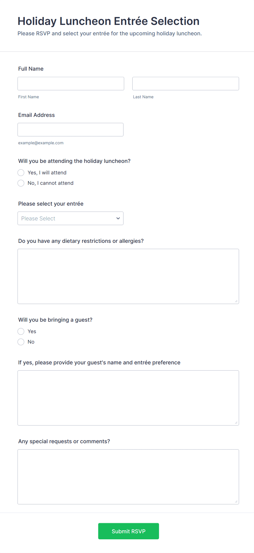Click the special requests comments box

click(128, 477)
